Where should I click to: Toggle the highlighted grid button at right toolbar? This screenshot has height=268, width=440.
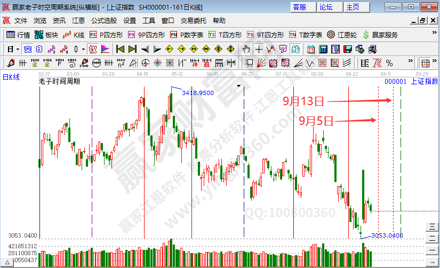(426, 63)
